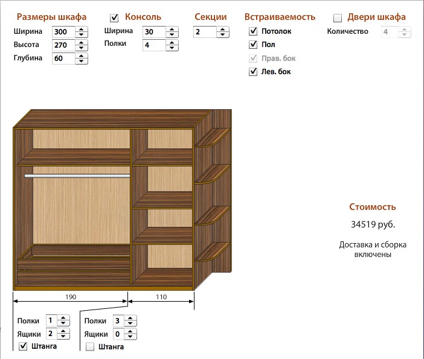Click Полки field of the 110 section

118,321
